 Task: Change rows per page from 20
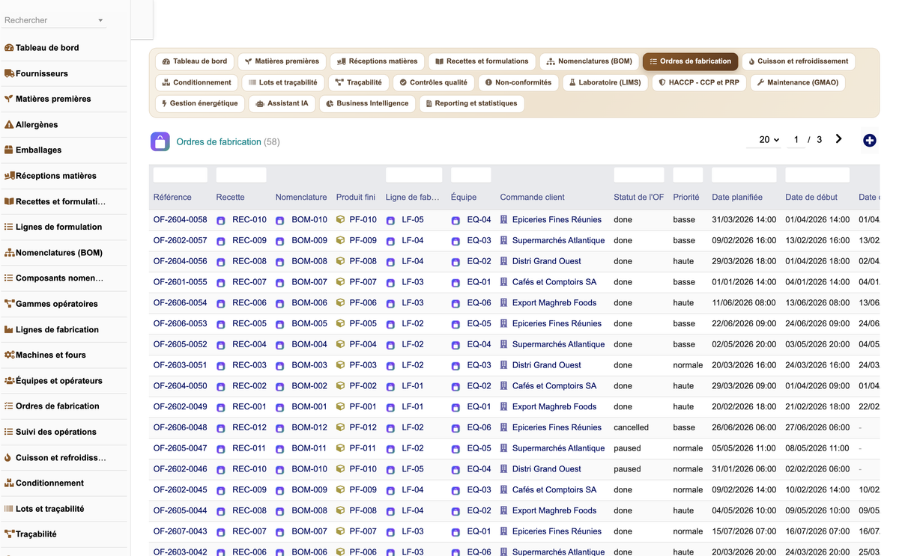point(765,140)
